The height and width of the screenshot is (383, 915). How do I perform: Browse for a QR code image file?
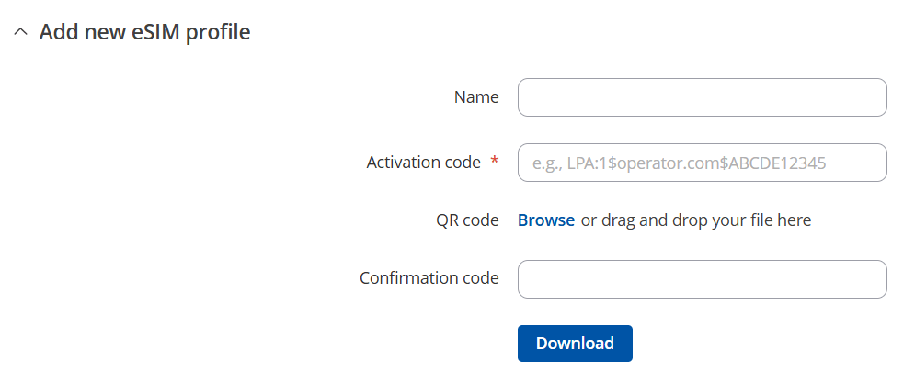546,220
